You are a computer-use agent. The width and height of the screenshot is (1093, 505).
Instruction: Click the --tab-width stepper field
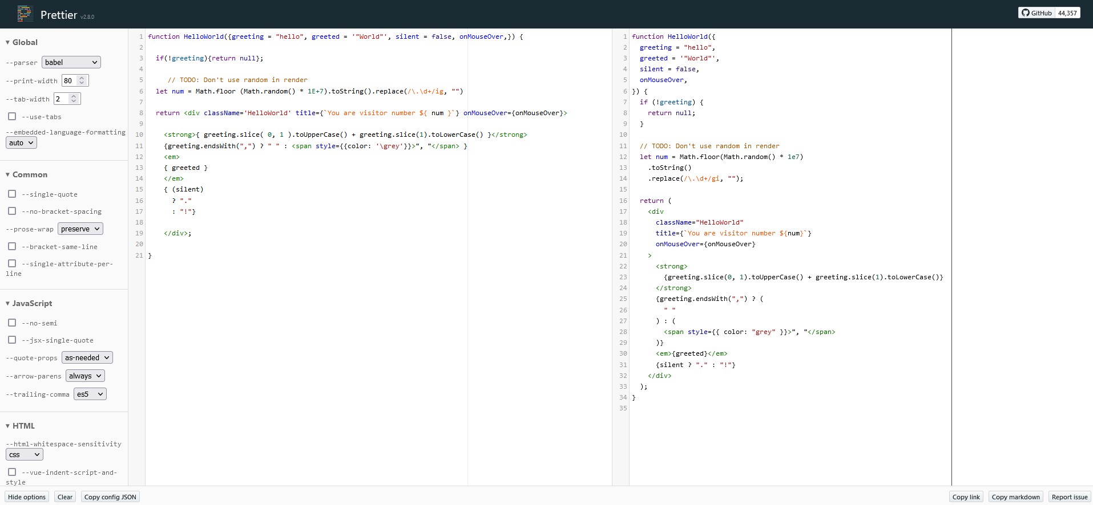pos(62,99)
